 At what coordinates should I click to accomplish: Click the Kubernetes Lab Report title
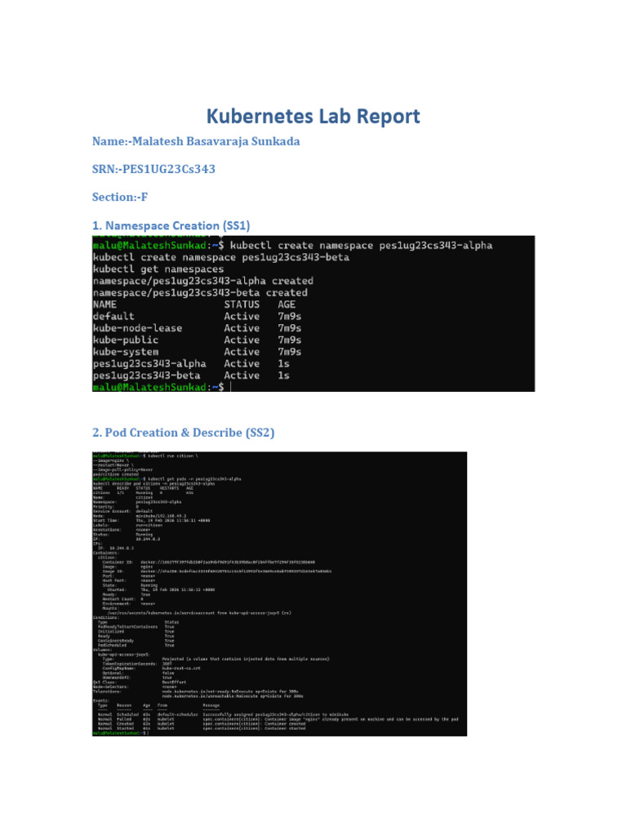point(313,116)
